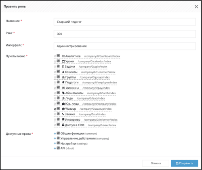202x170 pixels.
Task: Click the Доступ в CRM lock icon
Action: coord(63,125)
